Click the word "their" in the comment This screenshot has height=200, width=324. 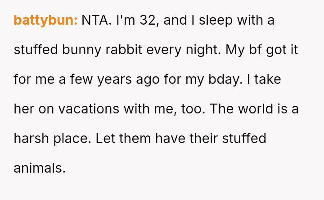pyautogui.click(x=205, y=139)
